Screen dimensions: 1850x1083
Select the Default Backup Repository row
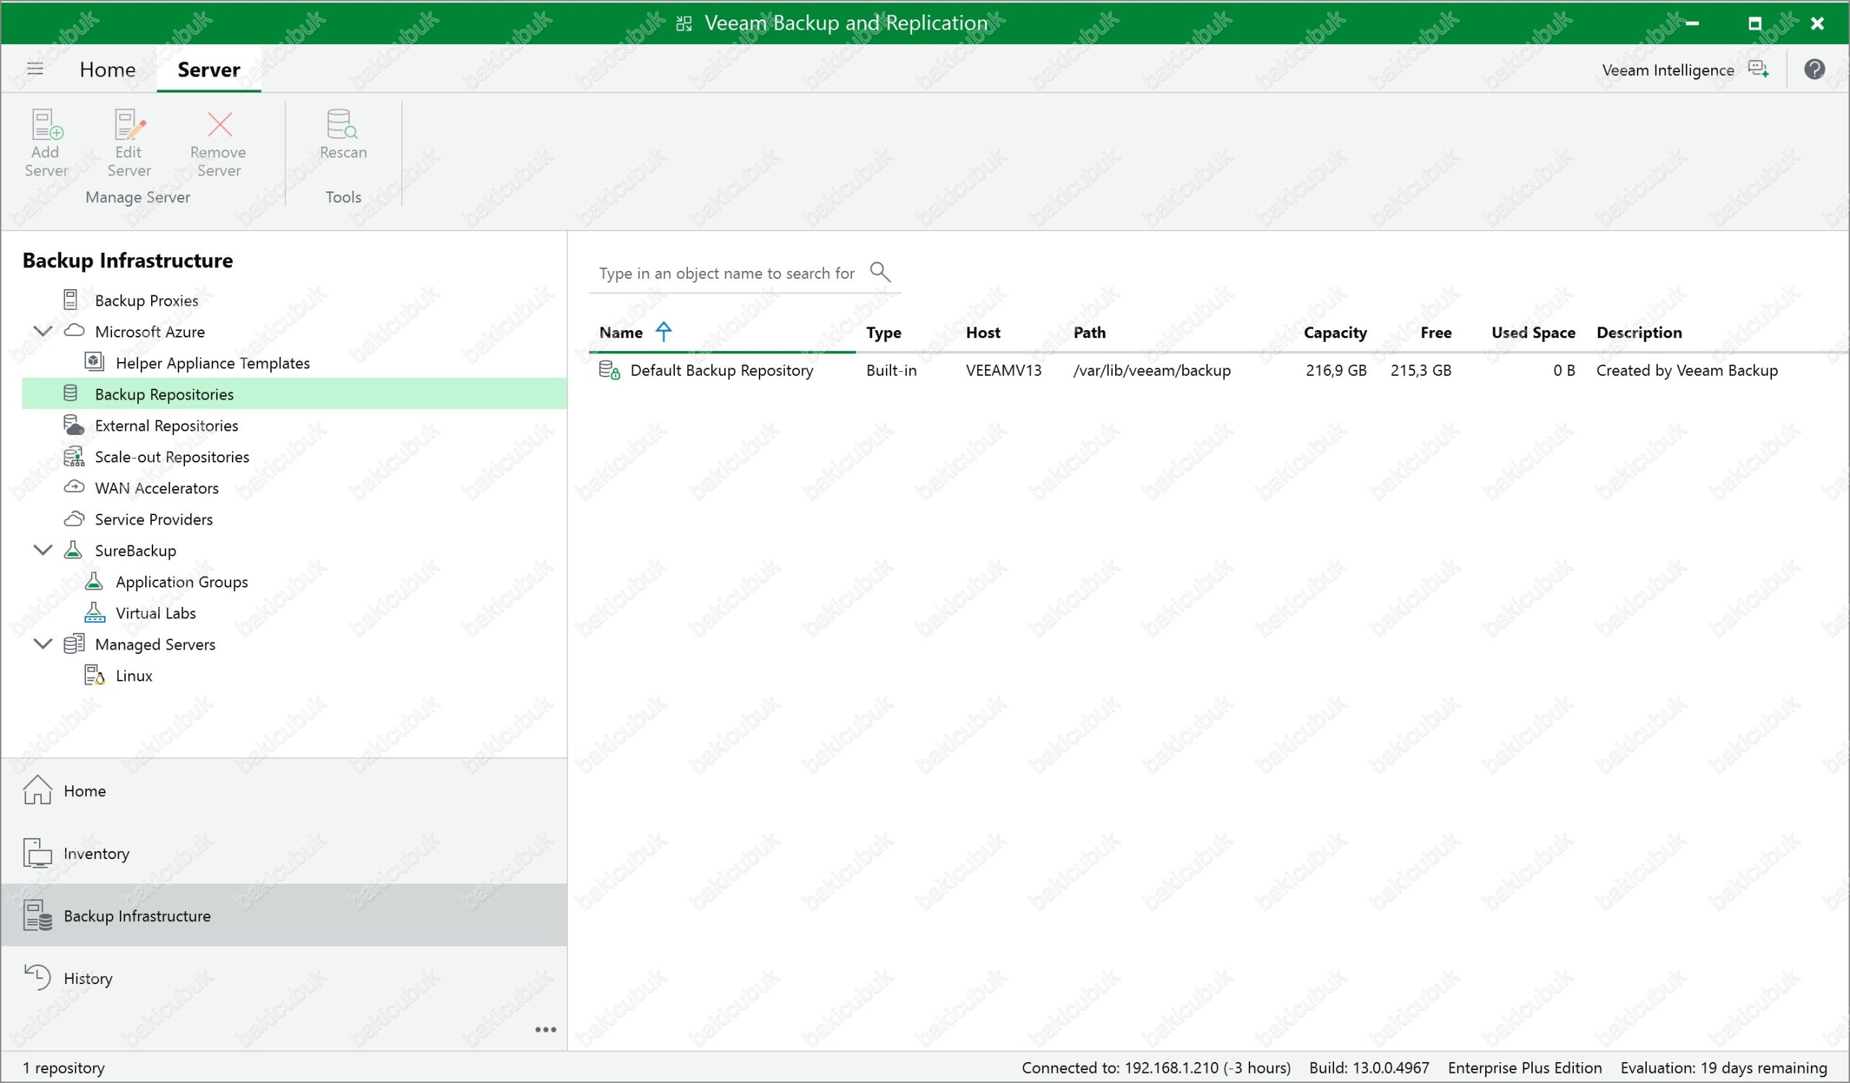point(721,371)
